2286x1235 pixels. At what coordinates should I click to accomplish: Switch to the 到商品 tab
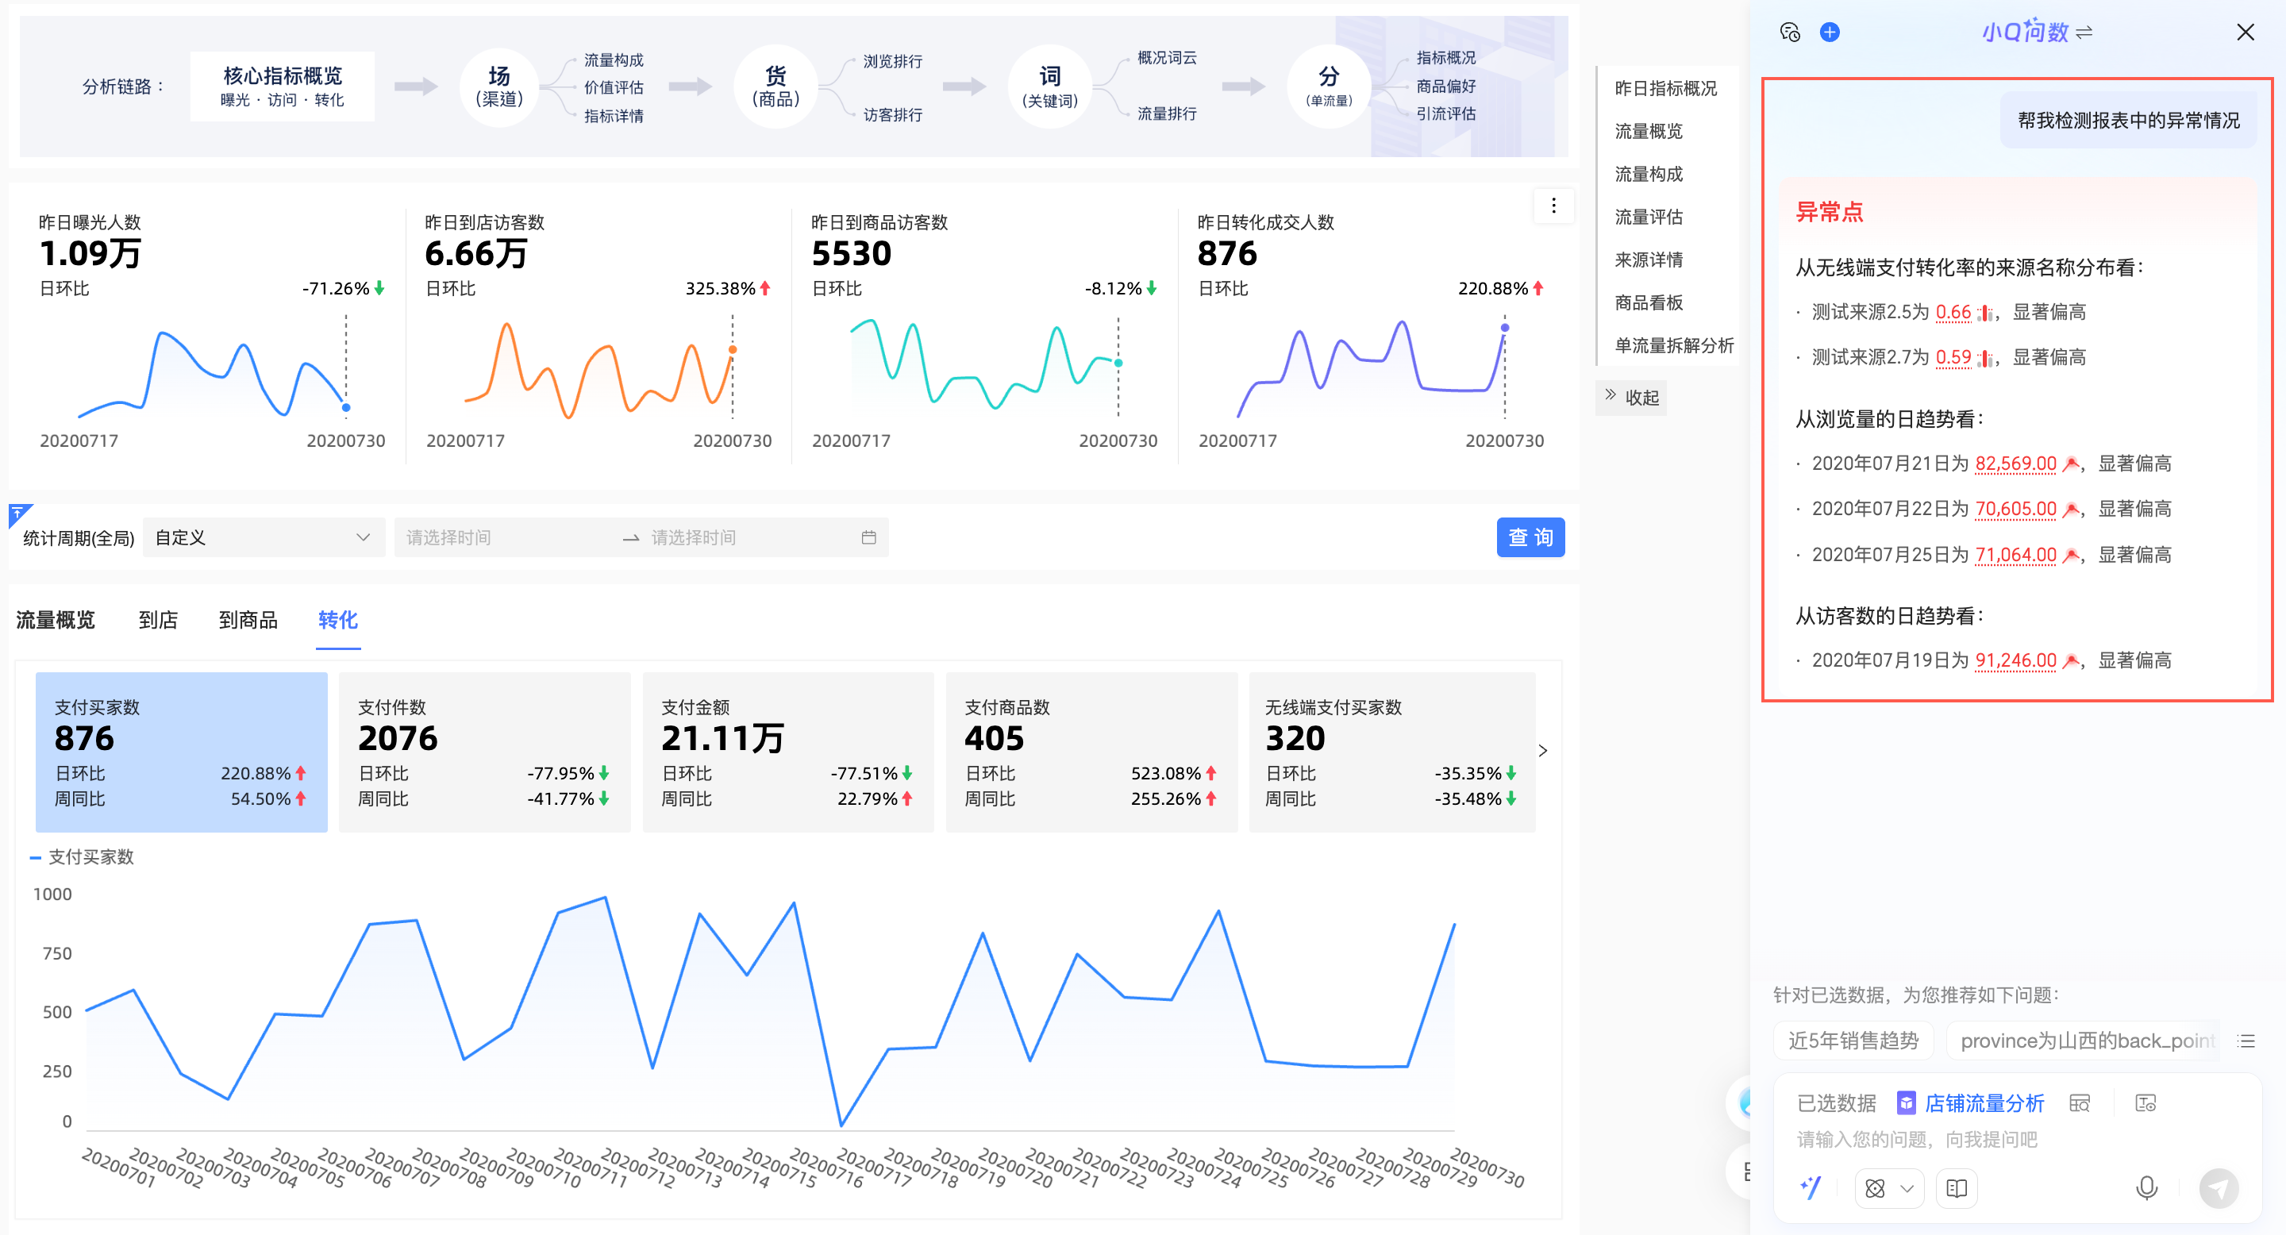coord(248,619)
